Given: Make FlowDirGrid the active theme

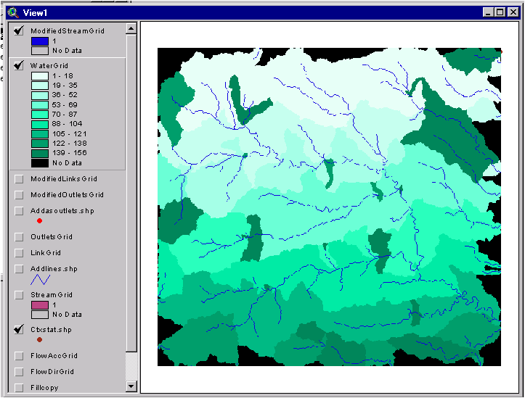Looking at the screenshot, I should (52, 372).
